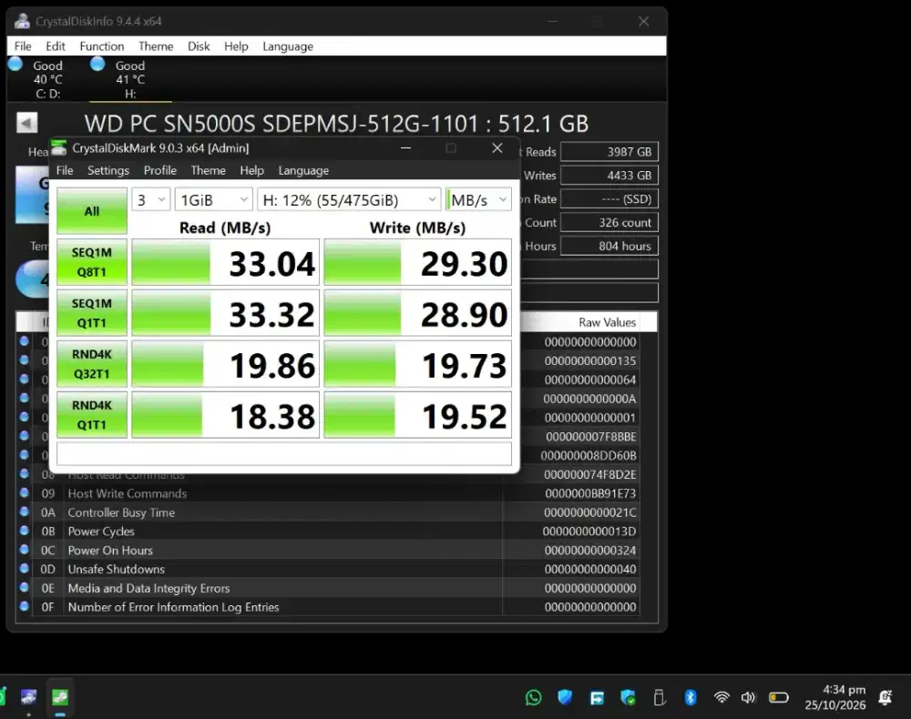Image resolution: width=911 pixels, height=719 pixels.
Task: Open CrystalDiskInfo Theme menu
Action: 156,46
